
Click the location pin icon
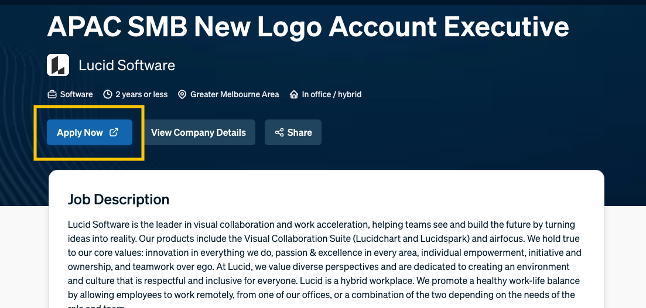click(182, 94)
